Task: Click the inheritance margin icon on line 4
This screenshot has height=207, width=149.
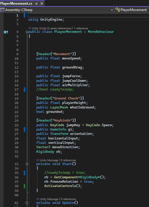Action: (x=6, y=32)
